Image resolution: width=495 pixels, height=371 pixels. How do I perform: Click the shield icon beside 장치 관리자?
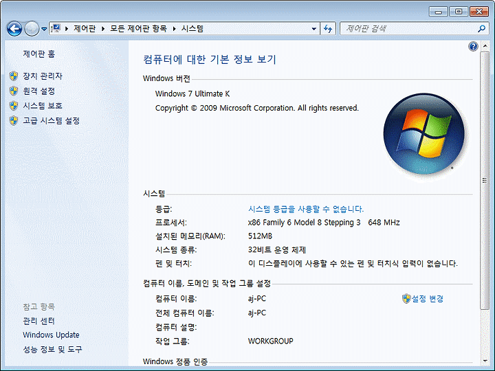[x=13, y=76]
